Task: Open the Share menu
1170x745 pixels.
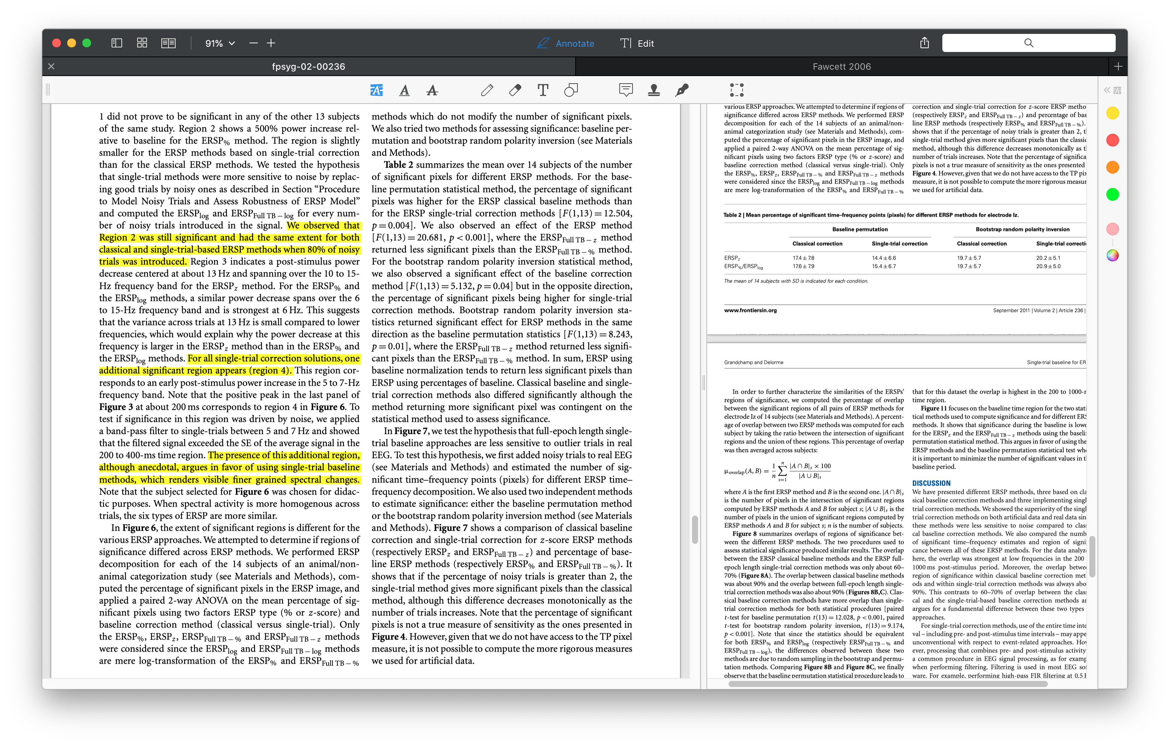Action: pos(924,43)
